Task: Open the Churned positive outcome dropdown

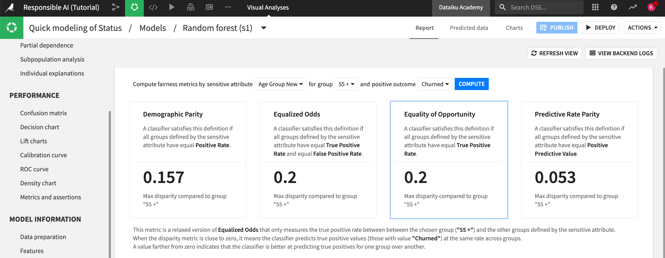Action: click(x=435, y=84)
